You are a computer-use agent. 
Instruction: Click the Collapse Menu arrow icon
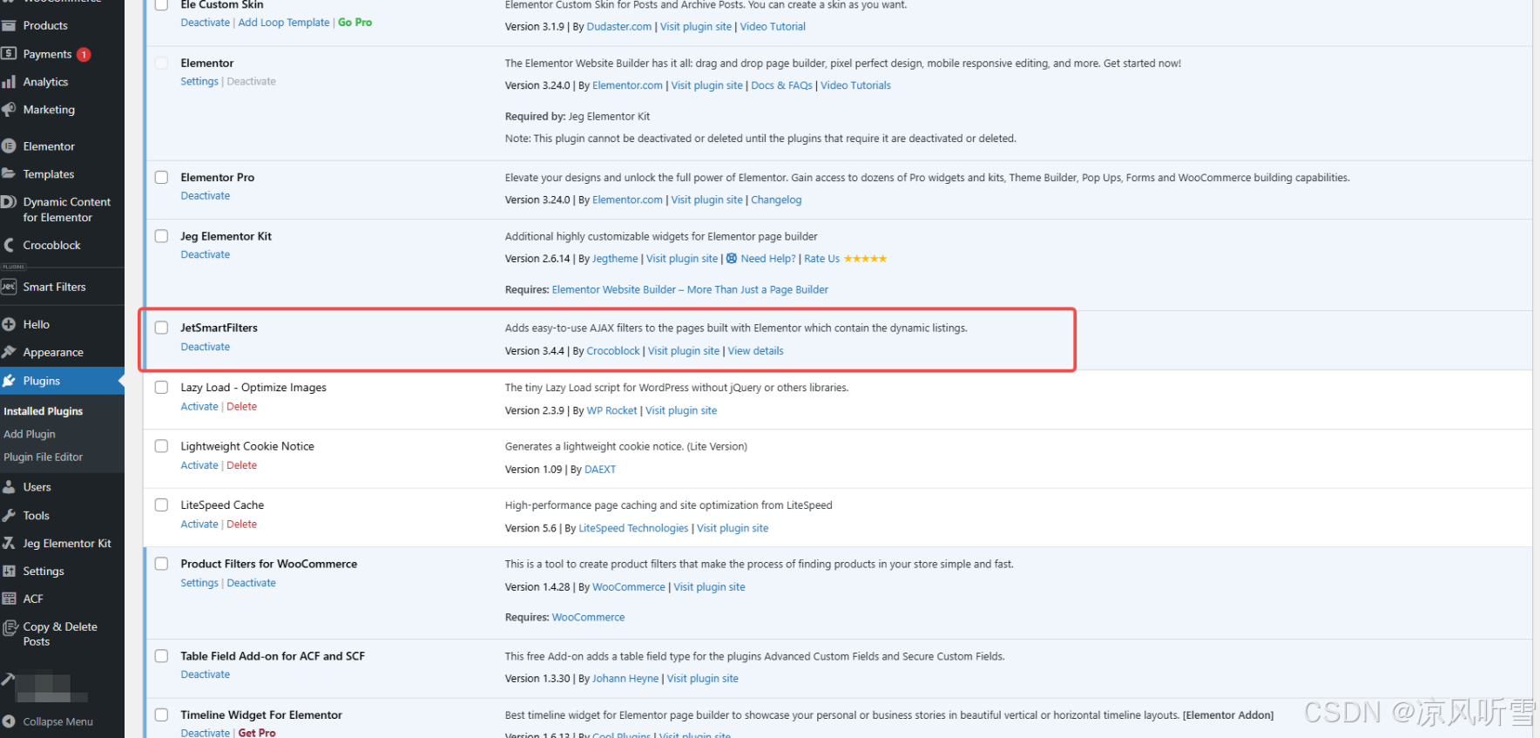9,721
